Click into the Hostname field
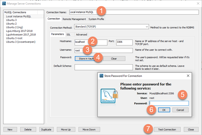The width and height of the screenshot is (202, 135). (x=91, y=42)
